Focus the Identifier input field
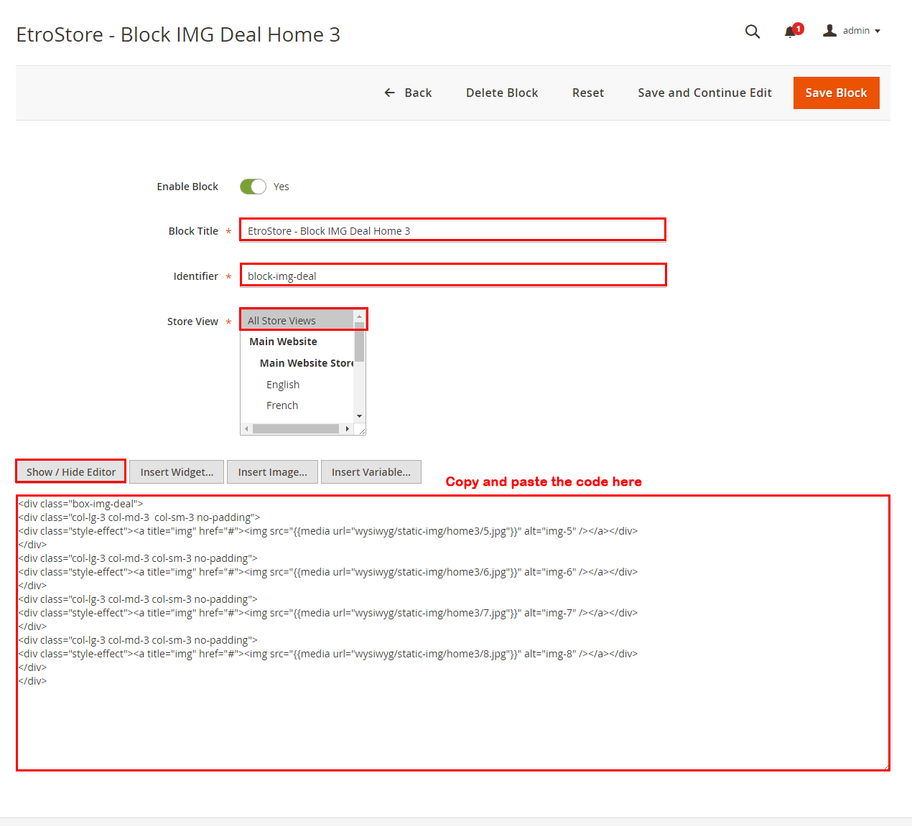 [x=452, y=276]
